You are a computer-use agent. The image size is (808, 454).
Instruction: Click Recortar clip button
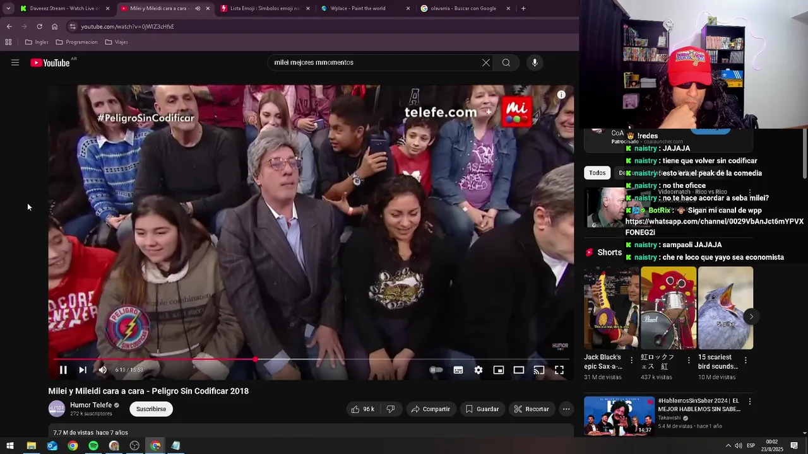tap(532, 409)
